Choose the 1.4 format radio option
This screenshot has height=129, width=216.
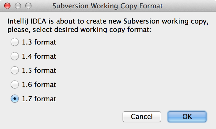15,56
